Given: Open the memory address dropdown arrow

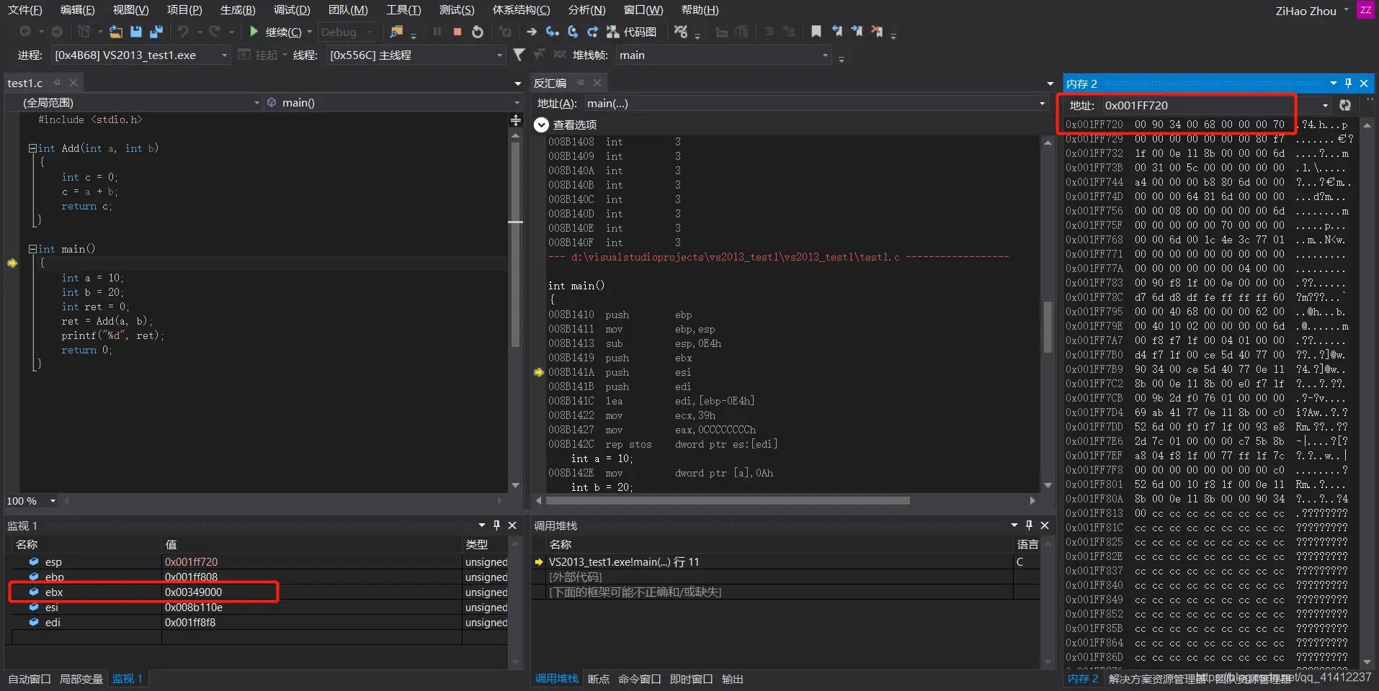Looking at the screenshot, I should point(1325,105).
